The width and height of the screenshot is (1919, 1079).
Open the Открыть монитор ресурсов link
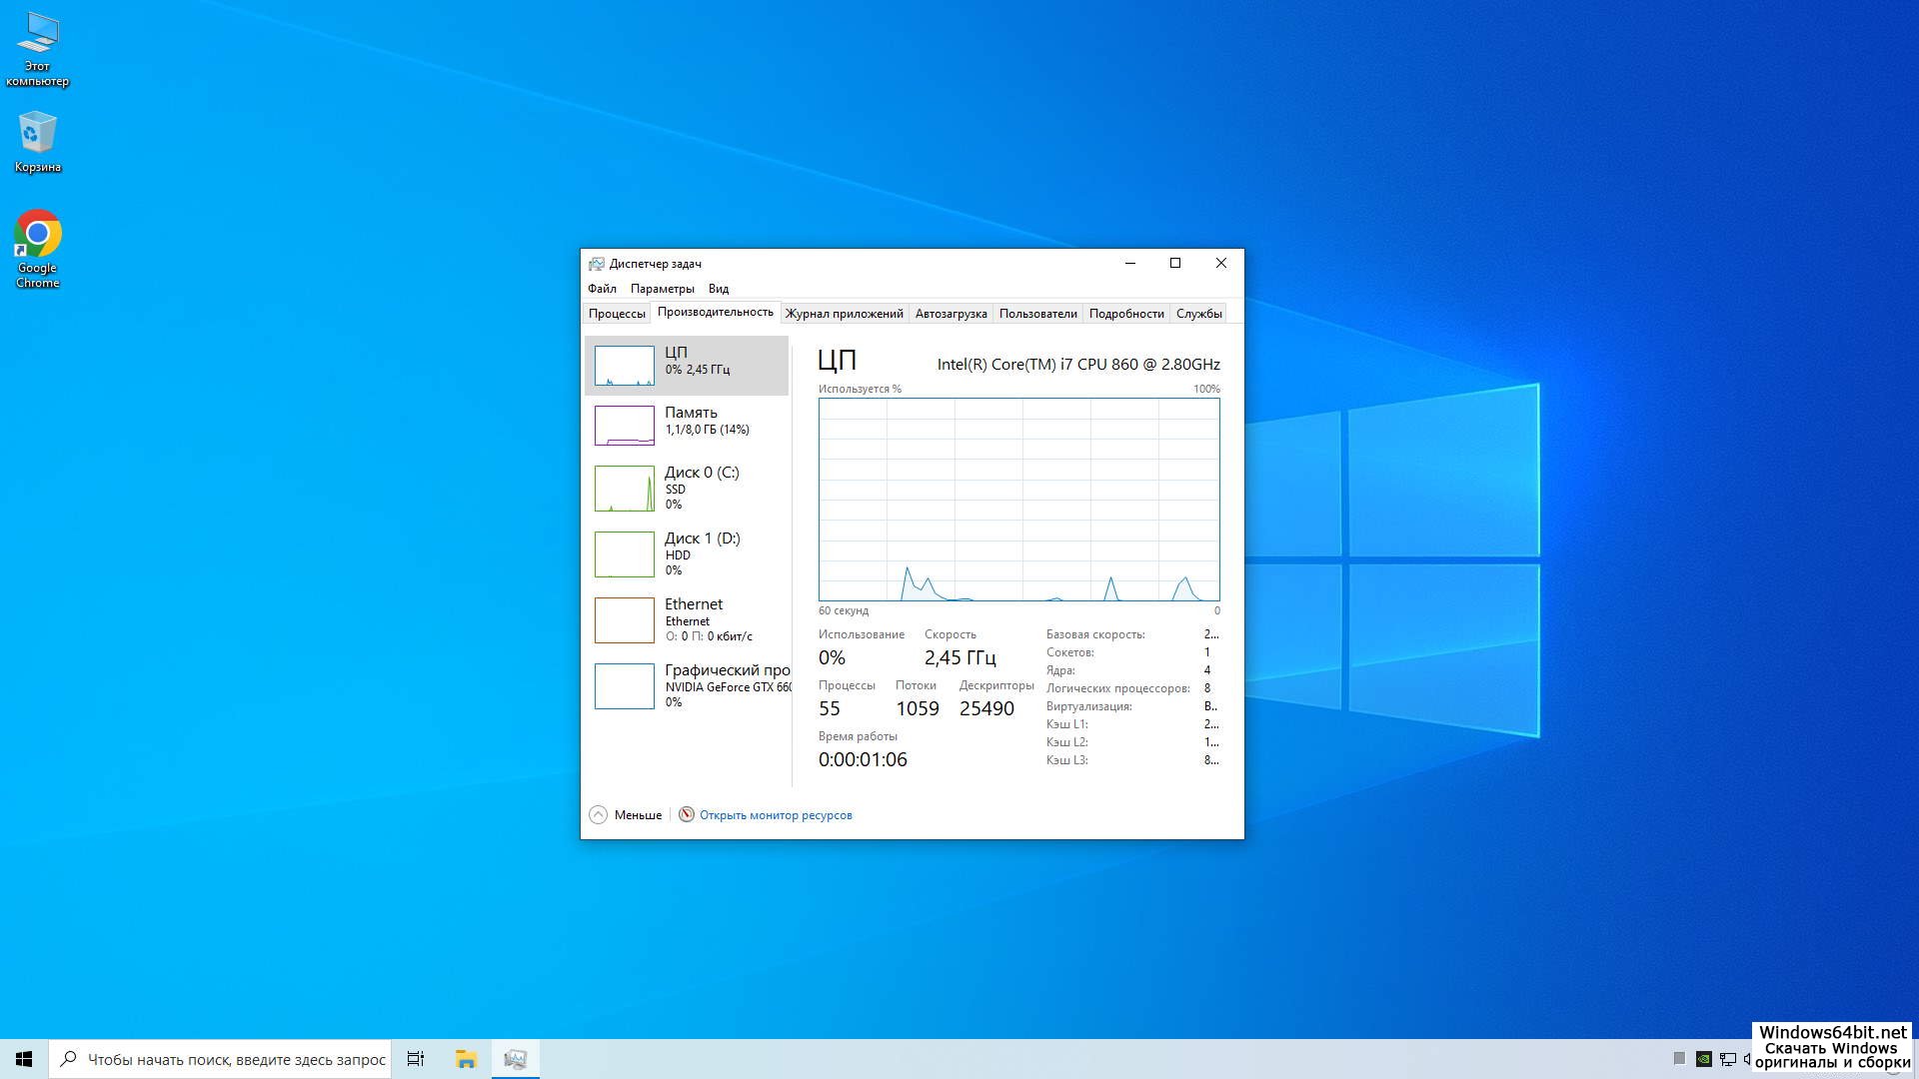point(776,815)
